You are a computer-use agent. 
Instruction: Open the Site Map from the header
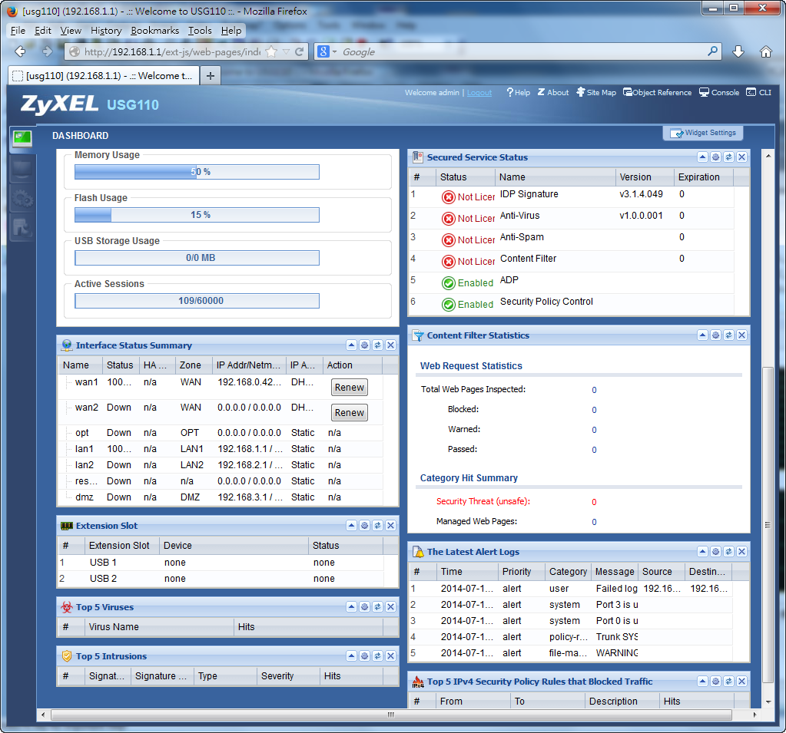point(595,93)
